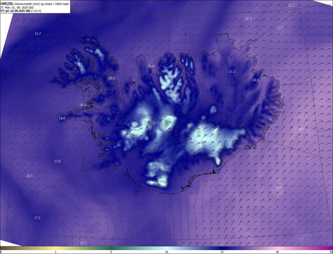
Task: Click the 0 tick on the color scale
Action: click(1, 252)
